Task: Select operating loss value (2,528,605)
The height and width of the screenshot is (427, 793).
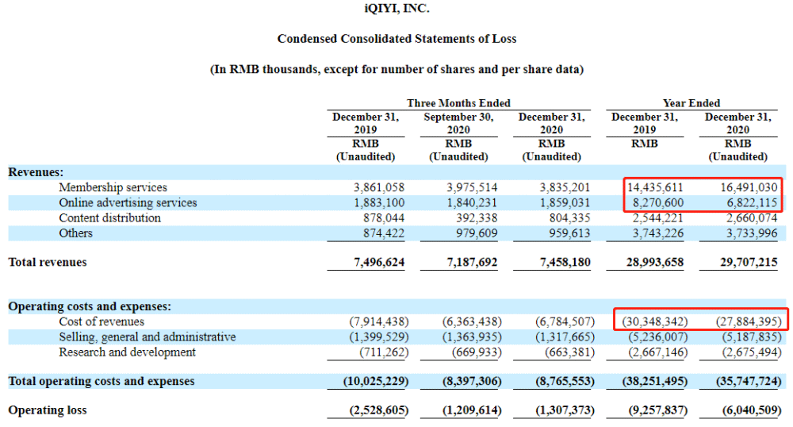Action: pyautogui.click(x=379, y=410)
